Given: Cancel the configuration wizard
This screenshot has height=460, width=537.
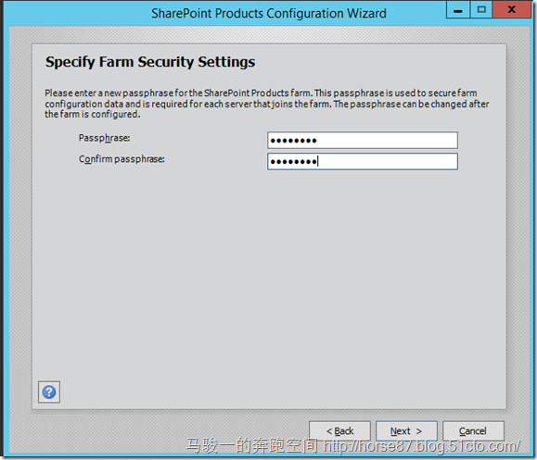Looking at the screenshot, I should pyautogui.click(x=473, y=431).
